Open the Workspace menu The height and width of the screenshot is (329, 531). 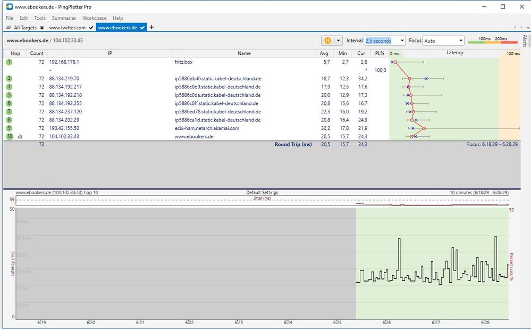point(95,18)
